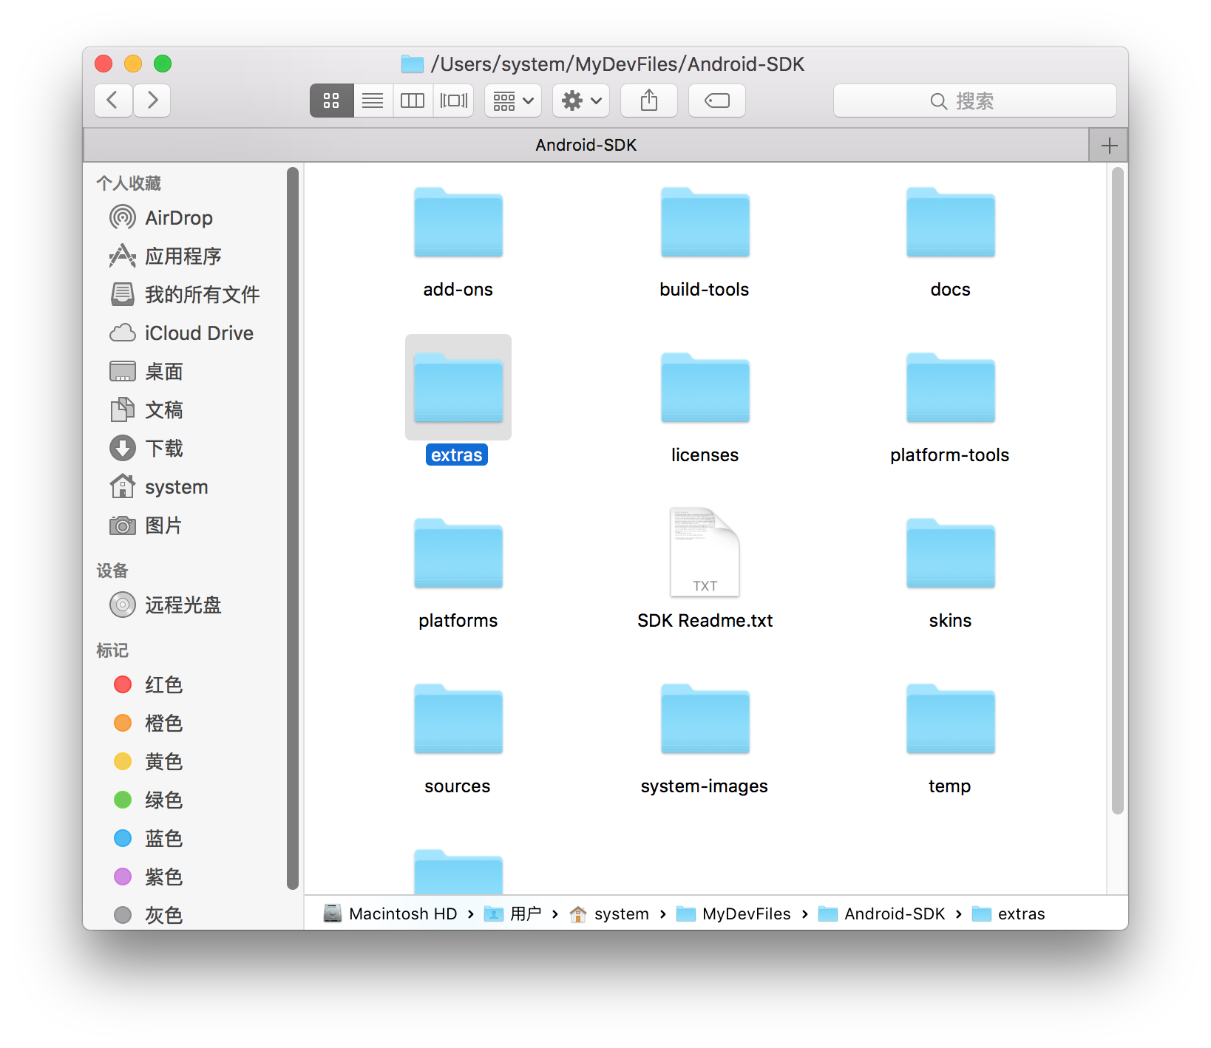Screen dimensions: 1211x1048
Task: Click 用户 in the path bar
Action: click(x=514, y=914)
